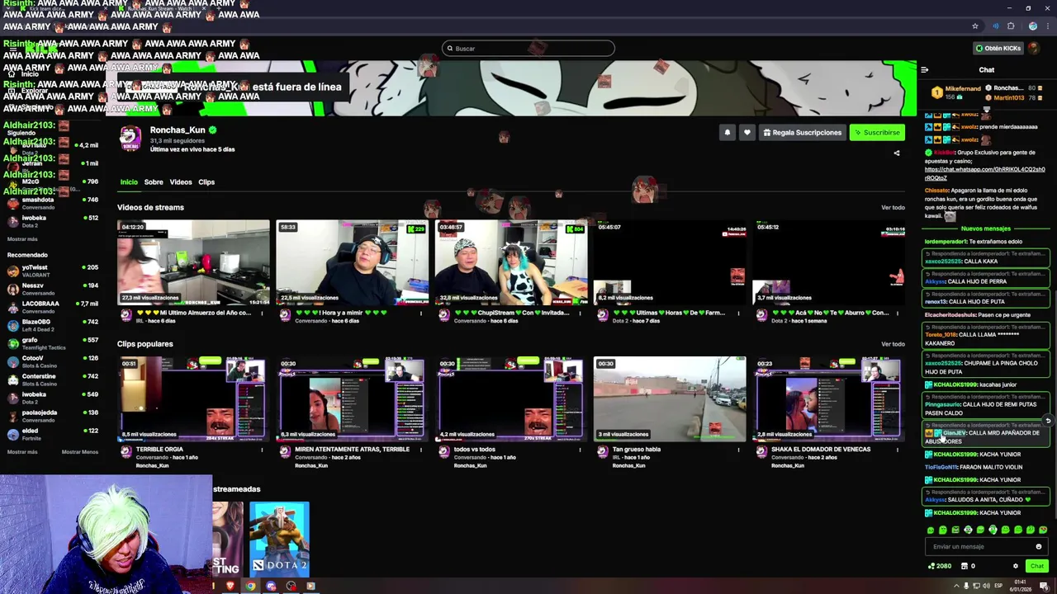
Task: Open the Windows notification center icon
Action: (1044, 587)
